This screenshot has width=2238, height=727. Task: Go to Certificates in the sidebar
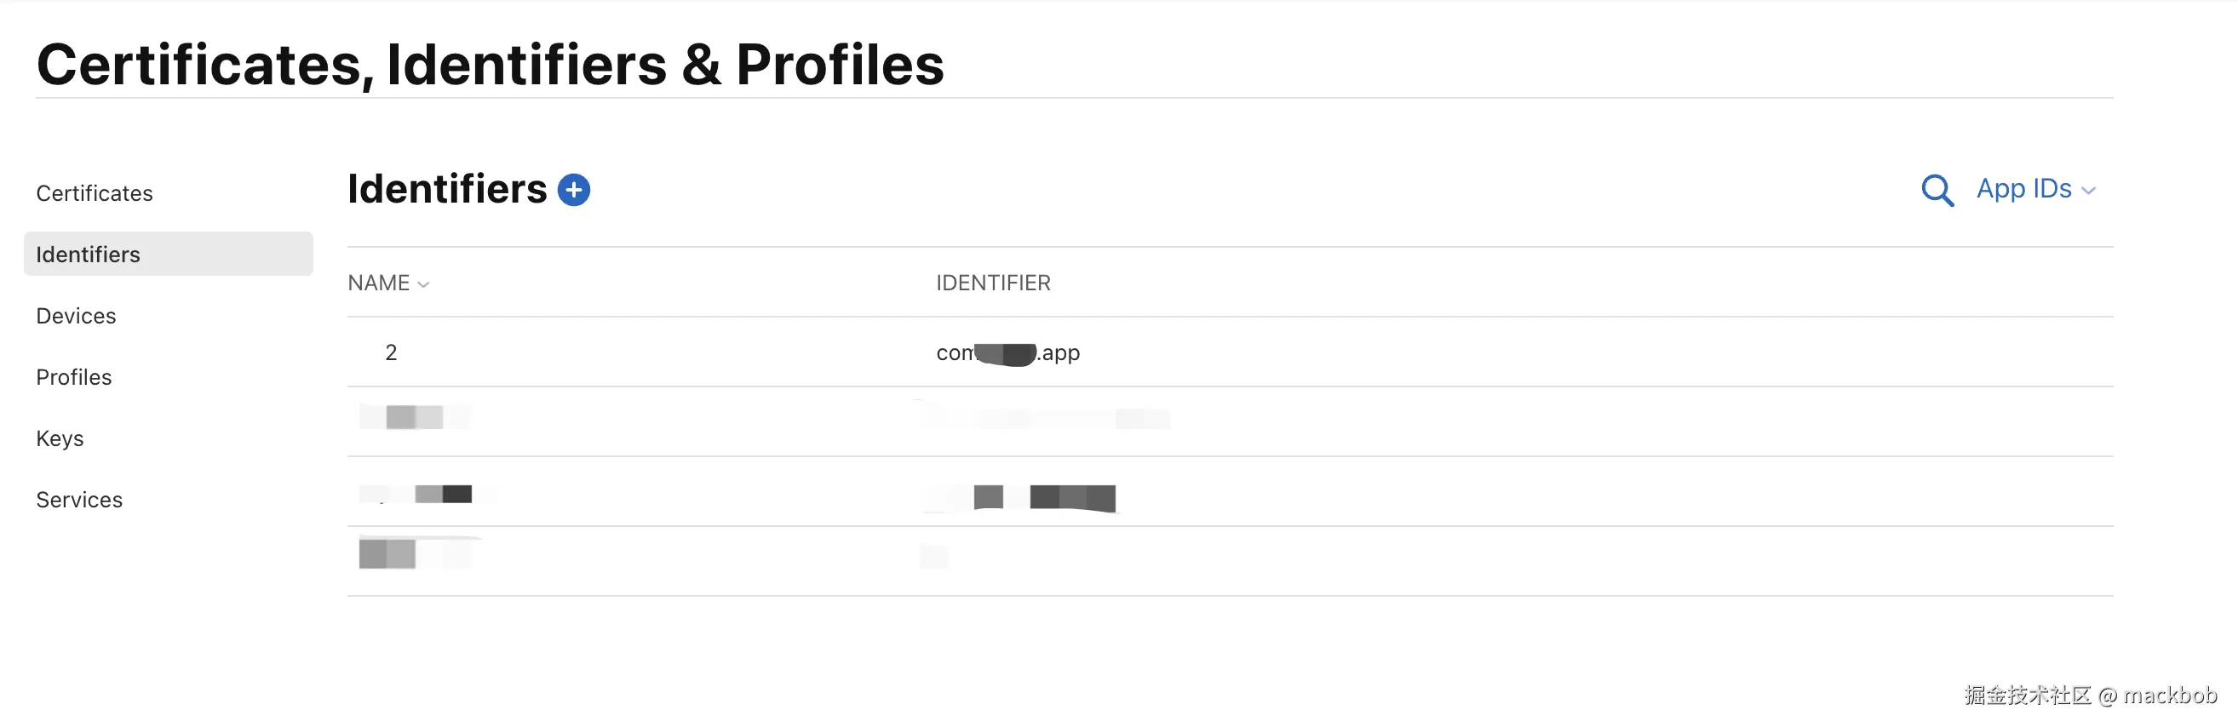tap(95, 193)
